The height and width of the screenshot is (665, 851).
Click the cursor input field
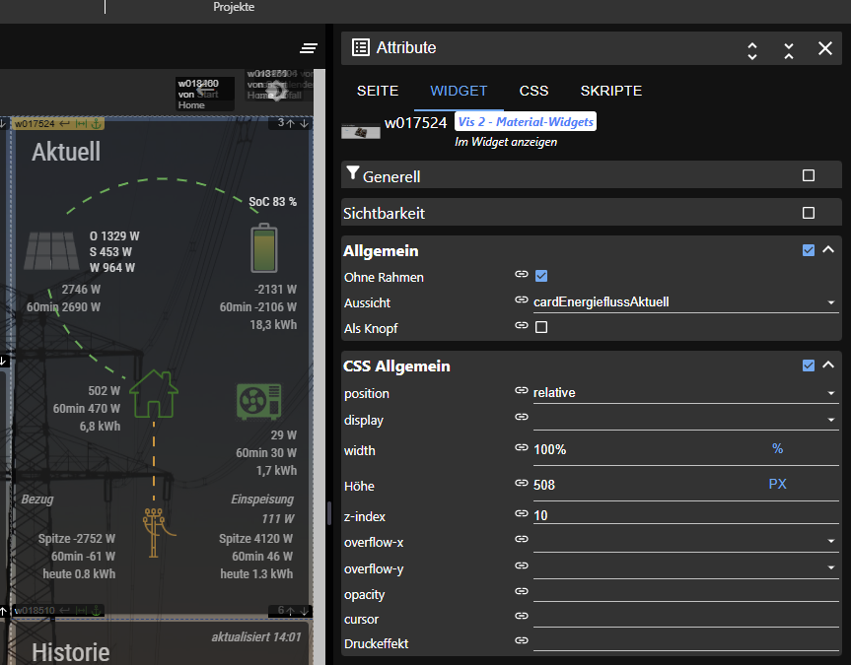(x=684, y=619)
